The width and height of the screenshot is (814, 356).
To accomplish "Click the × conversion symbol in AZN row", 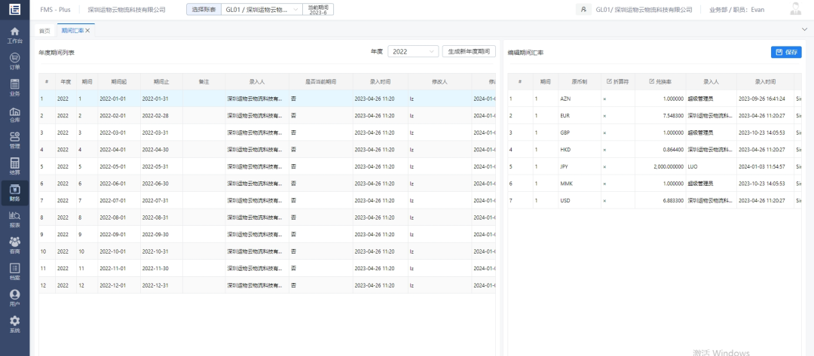I will (x=604, y=99).
